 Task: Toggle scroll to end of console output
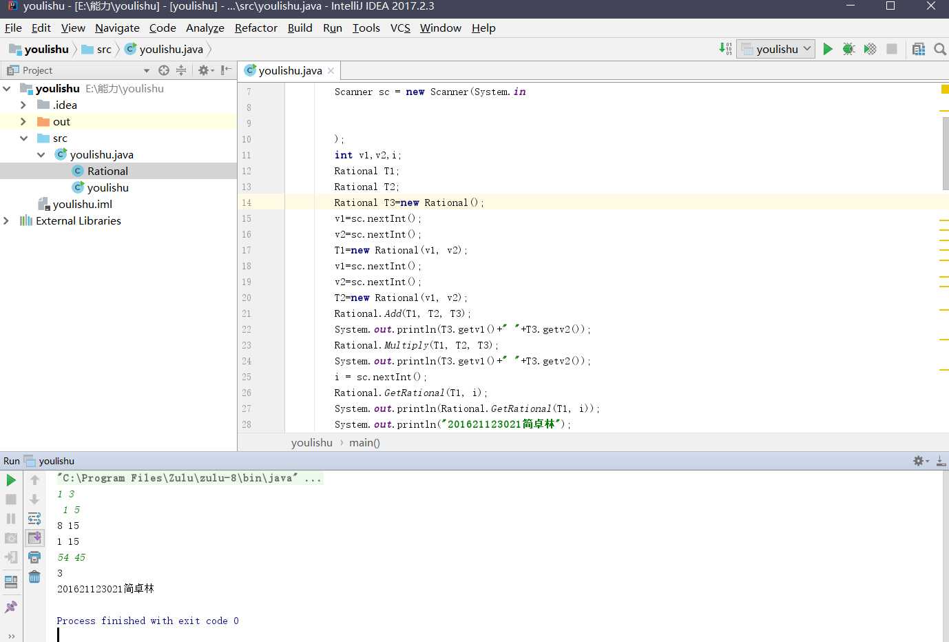[34, 538]
